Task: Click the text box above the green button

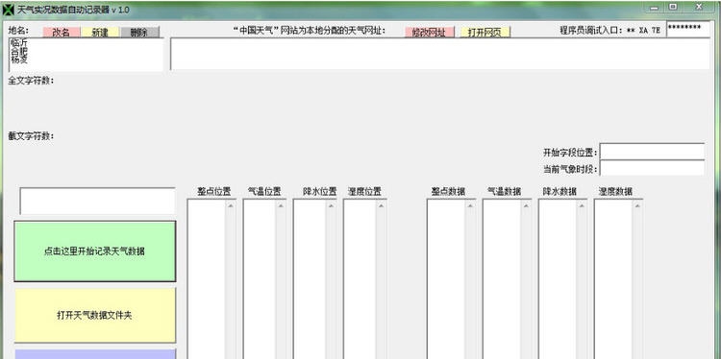Action: [97, 201]
